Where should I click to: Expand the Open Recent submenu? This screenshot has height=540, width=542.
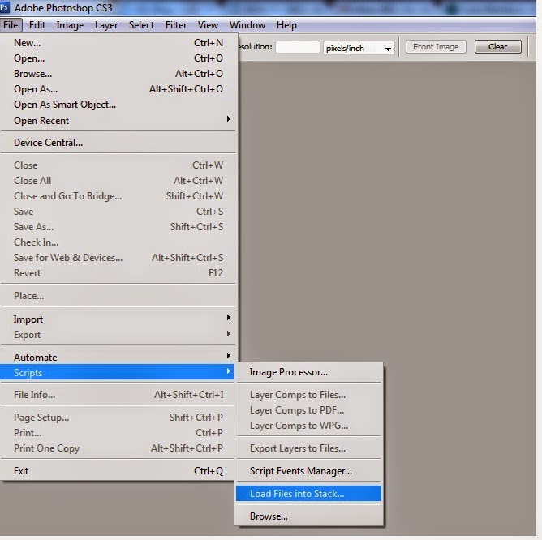click(x=118, y=121)
